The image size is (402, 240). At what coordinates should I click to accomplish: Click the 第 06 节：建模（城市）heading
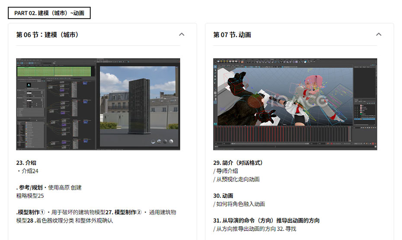(x=47, y=35)
